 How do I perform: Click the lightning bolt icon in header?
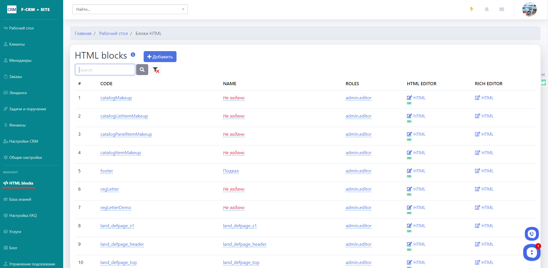pos(472,9)
